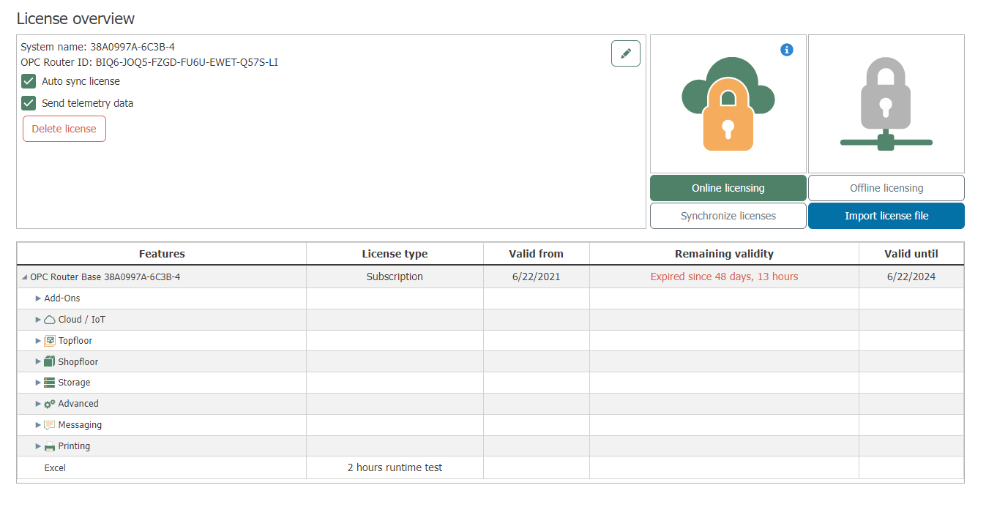Click the "2 hours runtime test" cell
This screenshot has width=997, height=515.
[x=395, y=467]
